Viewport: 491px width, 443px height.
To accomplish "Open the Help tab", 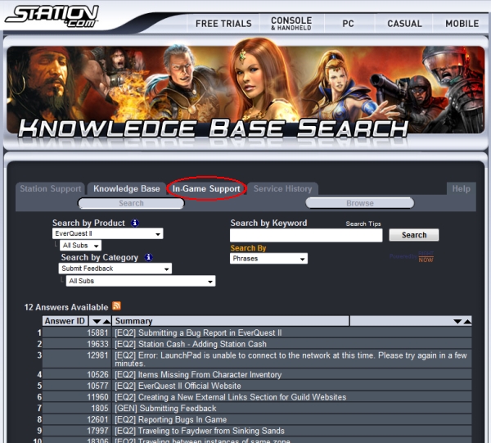I will [462, 189].
